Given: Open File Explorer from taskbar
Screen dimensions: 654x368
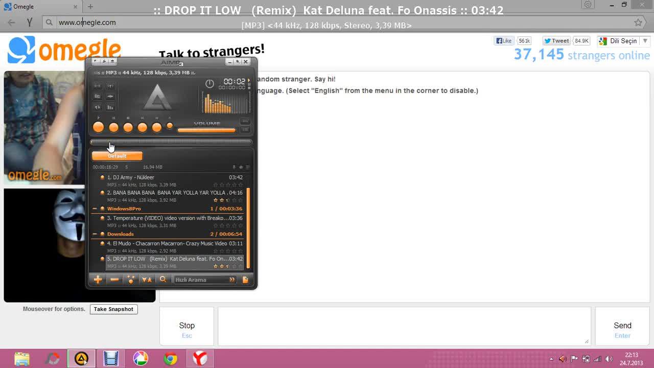Looking at the screenshot, I should click(22, 359).
